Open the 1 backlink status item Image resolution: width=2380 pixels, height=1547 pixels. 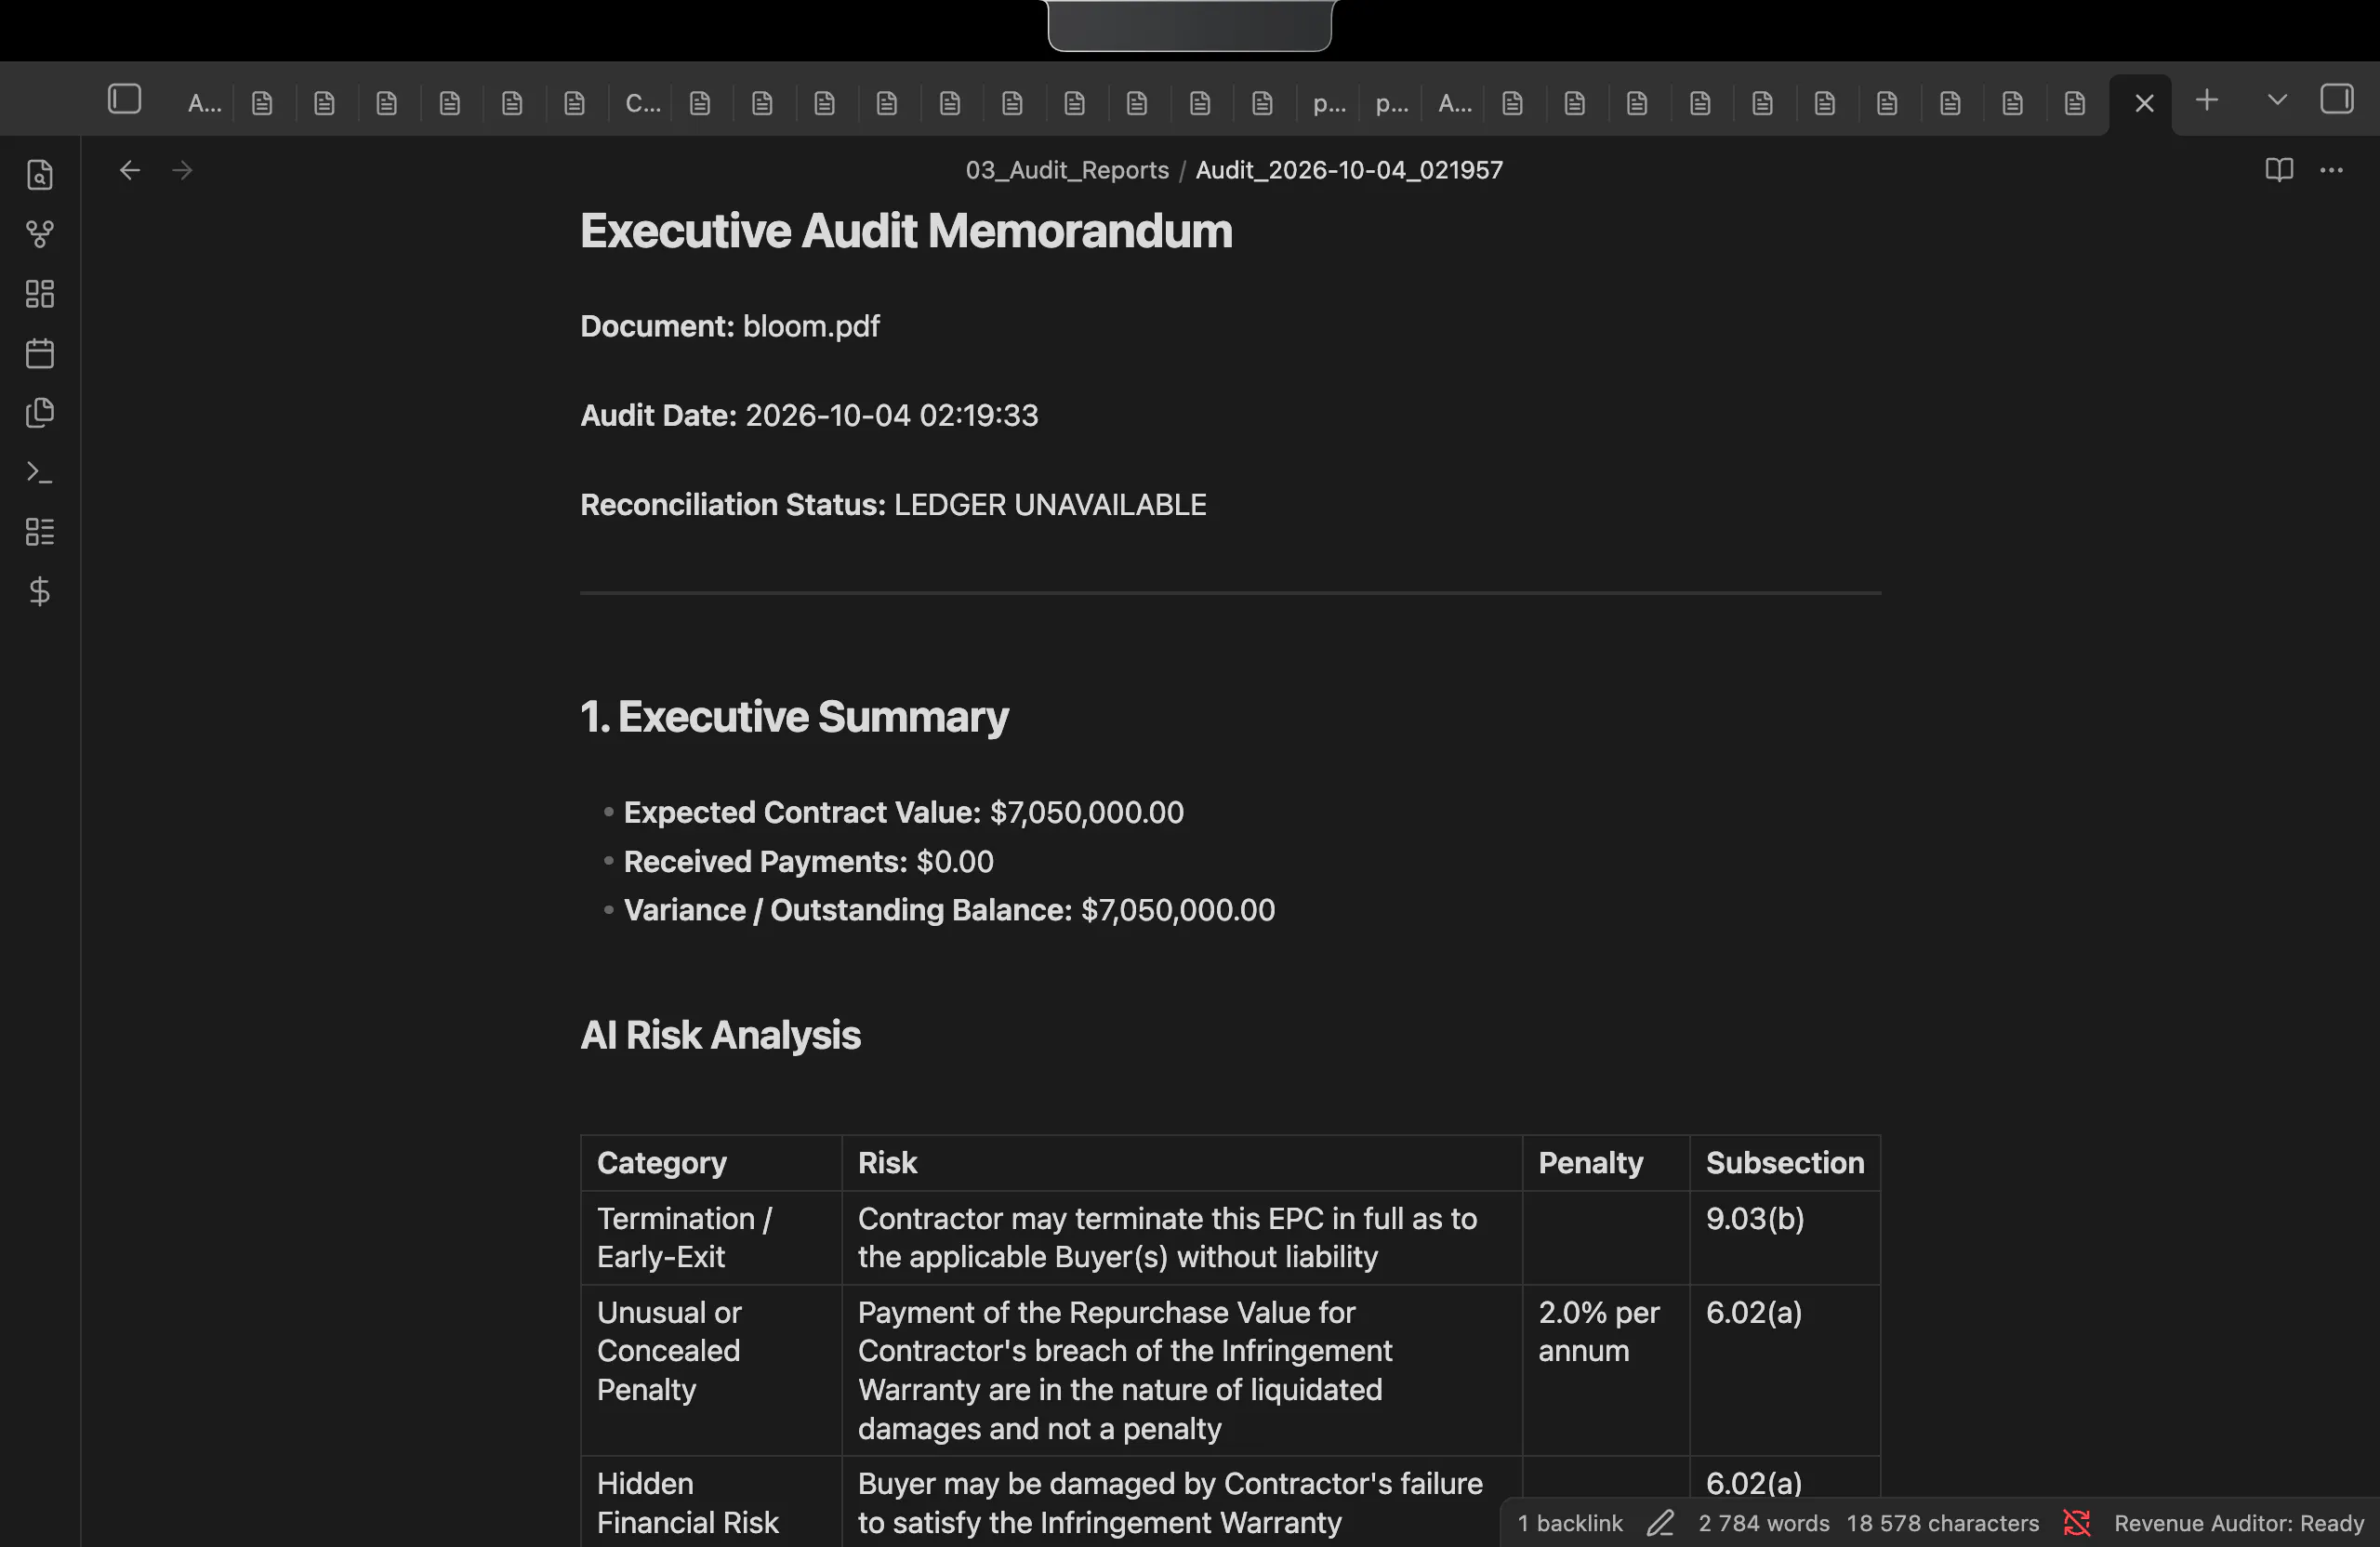click(x=1569, y=1523)
